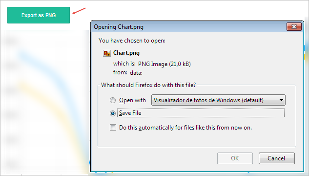Click the What should Firefox do group label
The height and width of the screenshot is (176, 309).
click(148, 85)
